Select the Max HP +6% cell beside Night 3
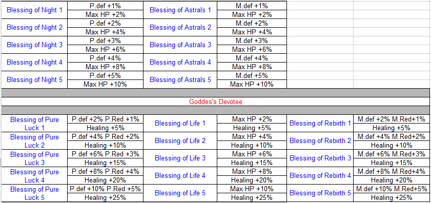Screen dimensions: 431x203 [x=105, y=50]
